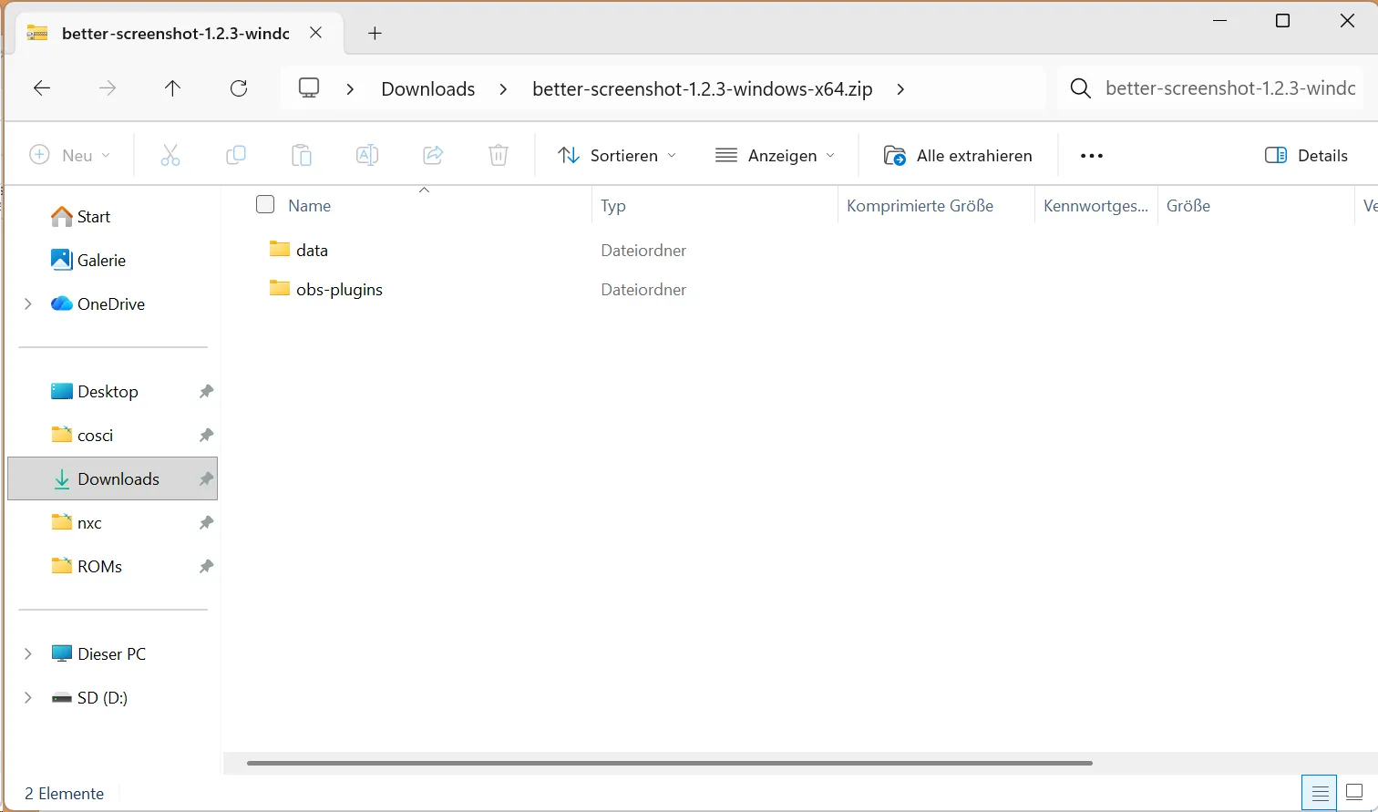Screen dimensions: 1378x812
Task: Click the Copy icon in toolbar
Action: (236, 156)
